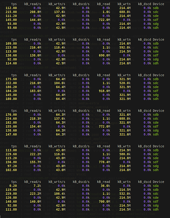Select the 592.0k kB_wrtn value

(x=125, y=48)
